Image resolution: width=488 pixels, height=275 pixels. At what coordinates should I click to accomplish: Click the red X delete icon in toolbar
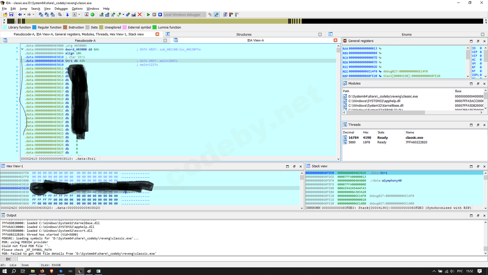140,15
